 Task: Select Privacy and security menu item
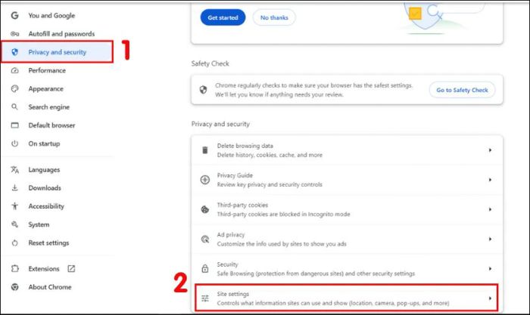pos(57,51)
